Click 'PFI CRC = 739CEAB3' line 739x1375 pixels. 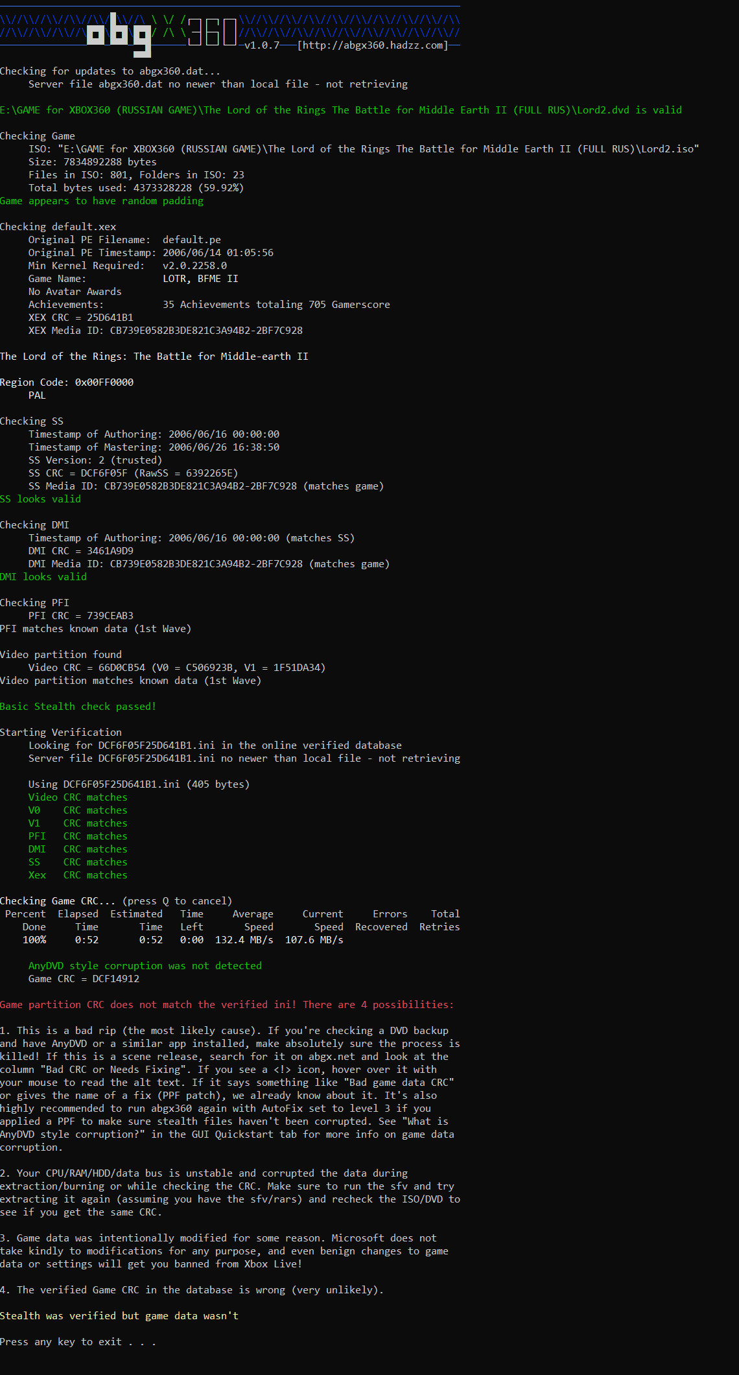[x=81, y=616]
